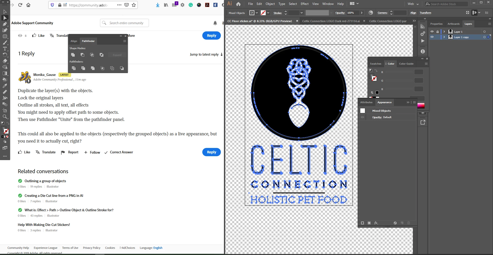Image resolution: width=493 pixels, height=255 pixels.
Task: Click Follow on the reply
Action: point(92,152)
